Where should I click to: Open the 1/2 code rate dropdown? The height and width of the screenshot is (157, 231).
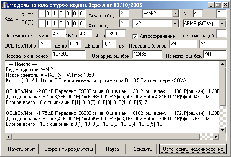point(175,24)
